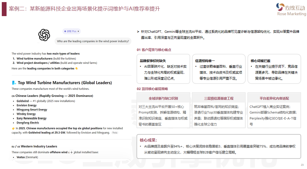Click the 获取 Plus upgrade button

point(72,31)
